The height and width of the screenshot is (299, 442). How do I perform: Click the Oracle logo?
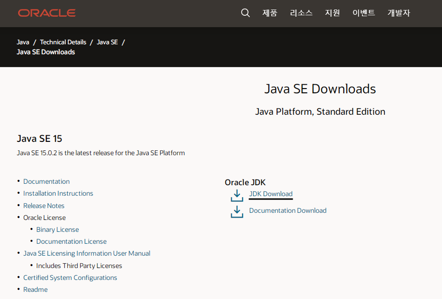(x=47, y=13)
